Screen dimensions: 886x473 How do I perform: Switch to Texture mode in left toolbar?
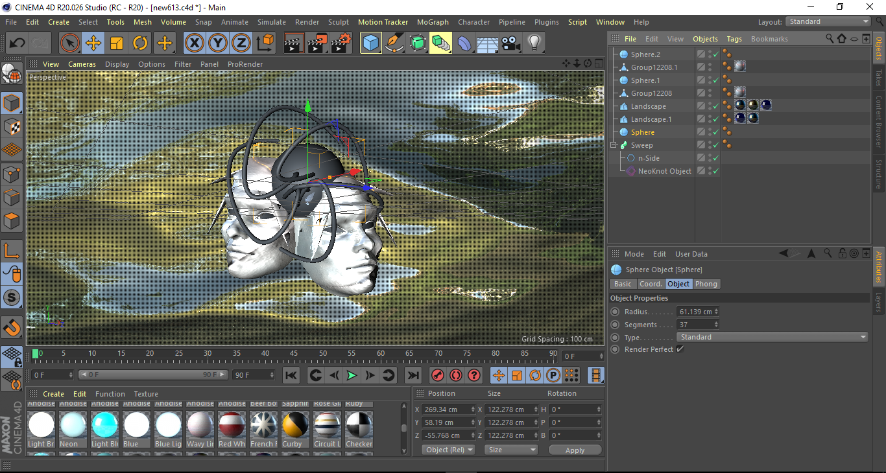pyautogui.click(x=12, y=126)
